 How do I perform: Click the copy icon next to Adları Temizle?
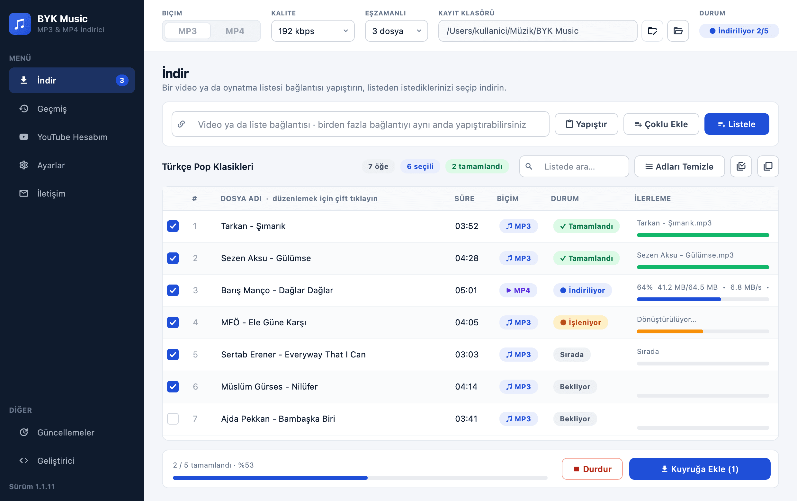coord(768,166)
